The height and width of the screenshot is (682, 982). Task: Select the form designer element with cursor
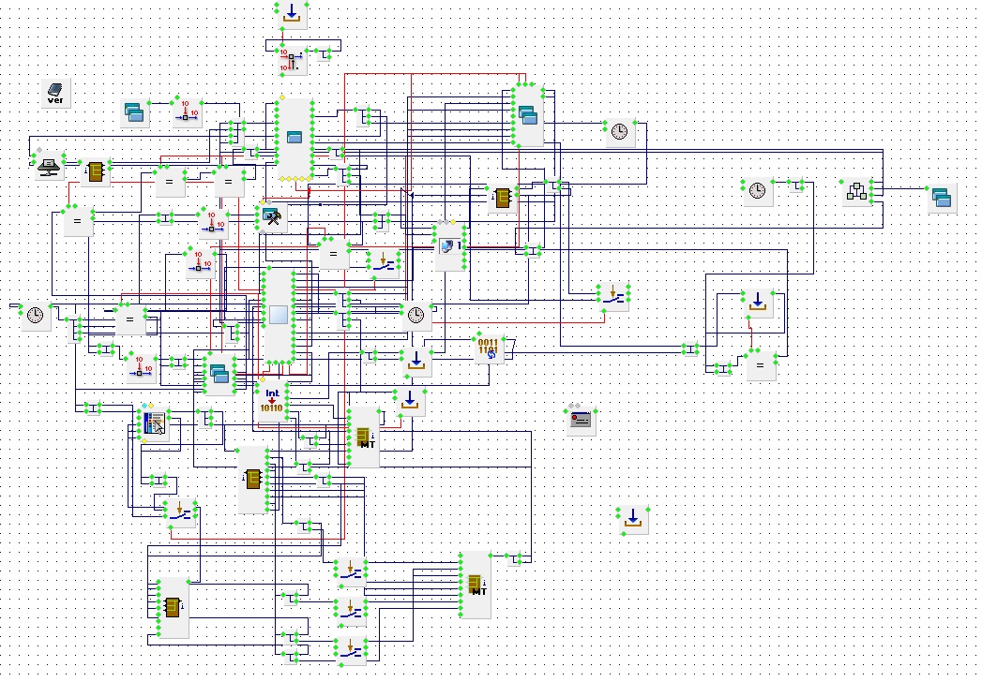(x=153, y=423)
